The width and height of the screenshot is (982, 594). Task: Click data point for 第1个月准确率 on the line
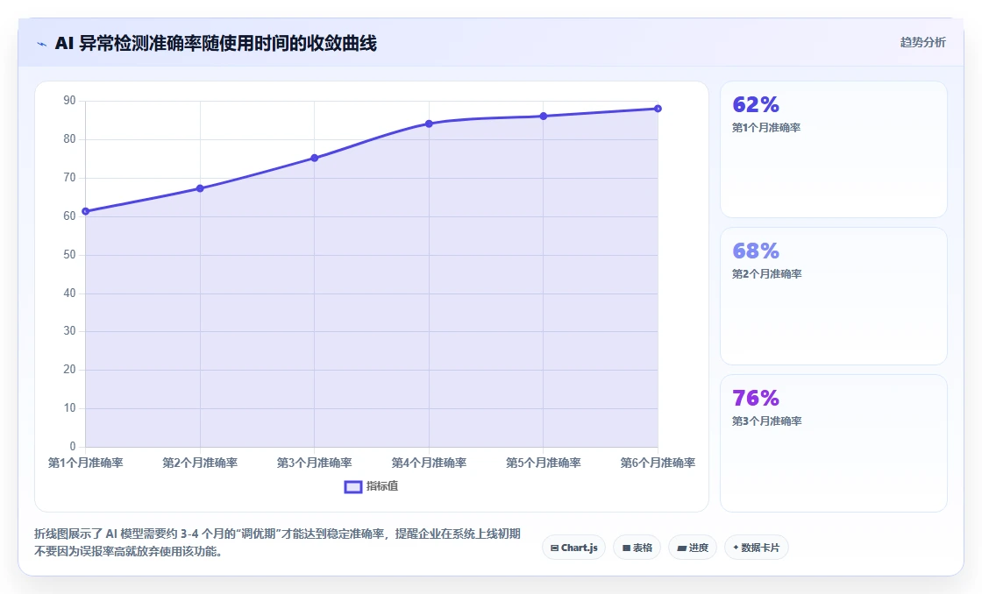click(86, 211)
